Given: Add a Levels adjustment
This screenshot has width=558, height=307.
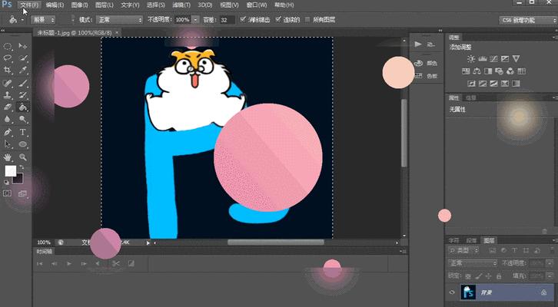Looking at the screenshot, I should (483, 59).
